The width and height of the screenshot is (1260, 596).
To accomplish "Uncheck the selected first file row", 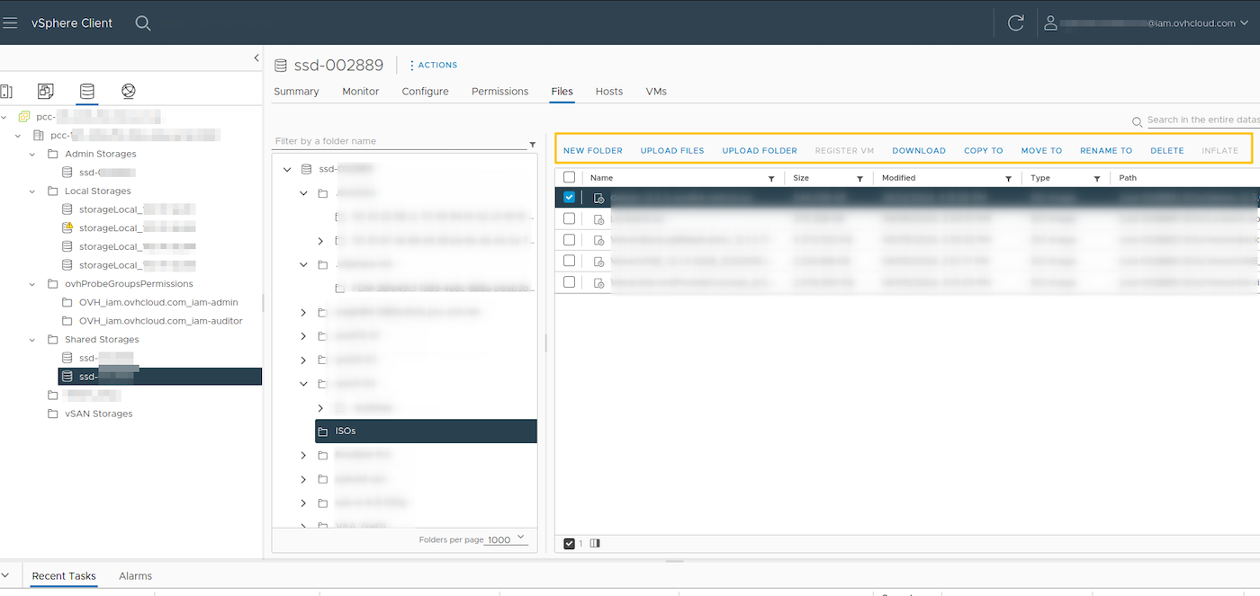I will (570, 197).
